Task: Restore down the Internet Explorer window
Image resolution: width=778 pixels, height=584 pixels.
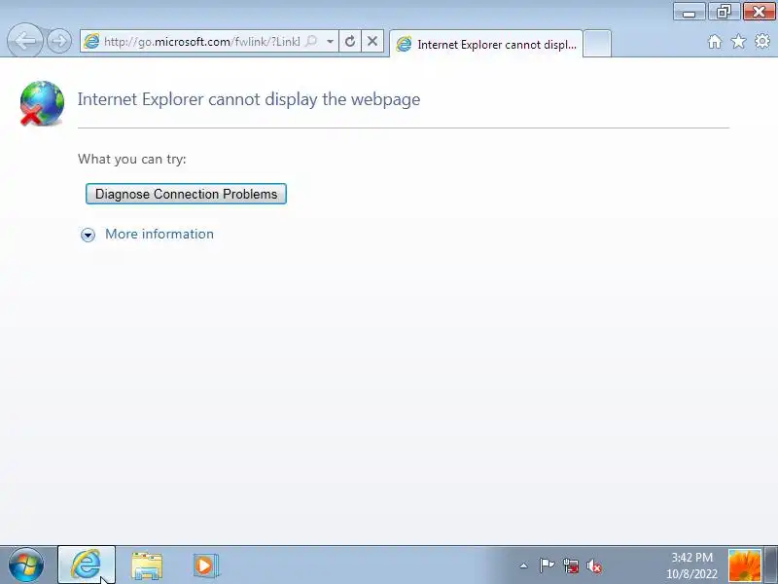Action: point(724,12)
